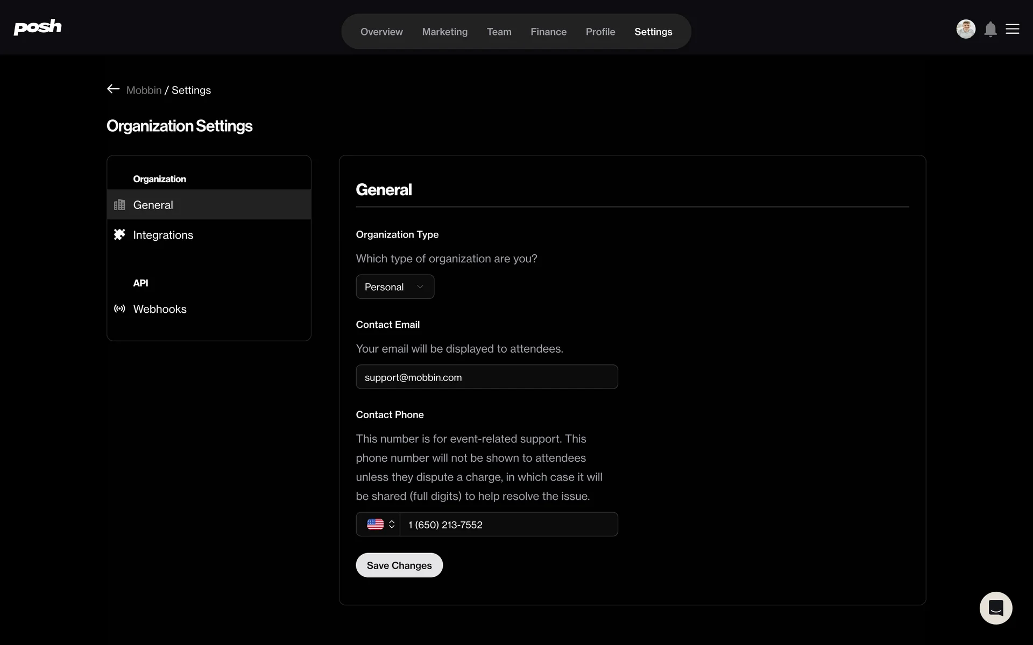Click the contact phone number field
Image resolution: width=1033 pixels, height=645 pixels.
click(x=508, y=525)
